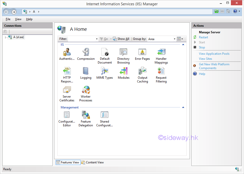Viewport: 244px width, 174px height.
Task: Collapse the IIS section group
Action: pos(183,45)
